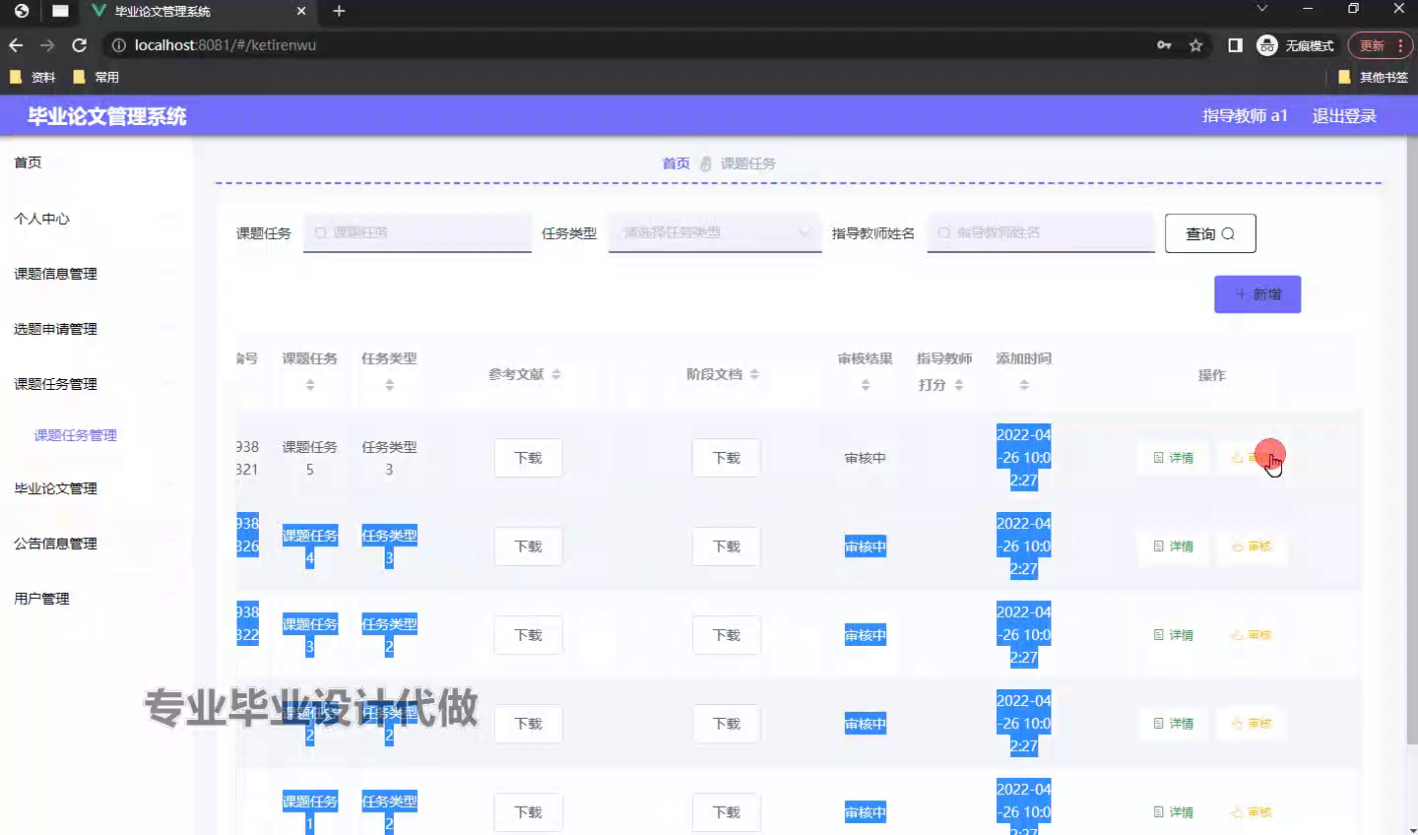Screen dimensions: 1418x835
Task: Sort by the 审核结果 column arrows
Action: pos(866,385)
